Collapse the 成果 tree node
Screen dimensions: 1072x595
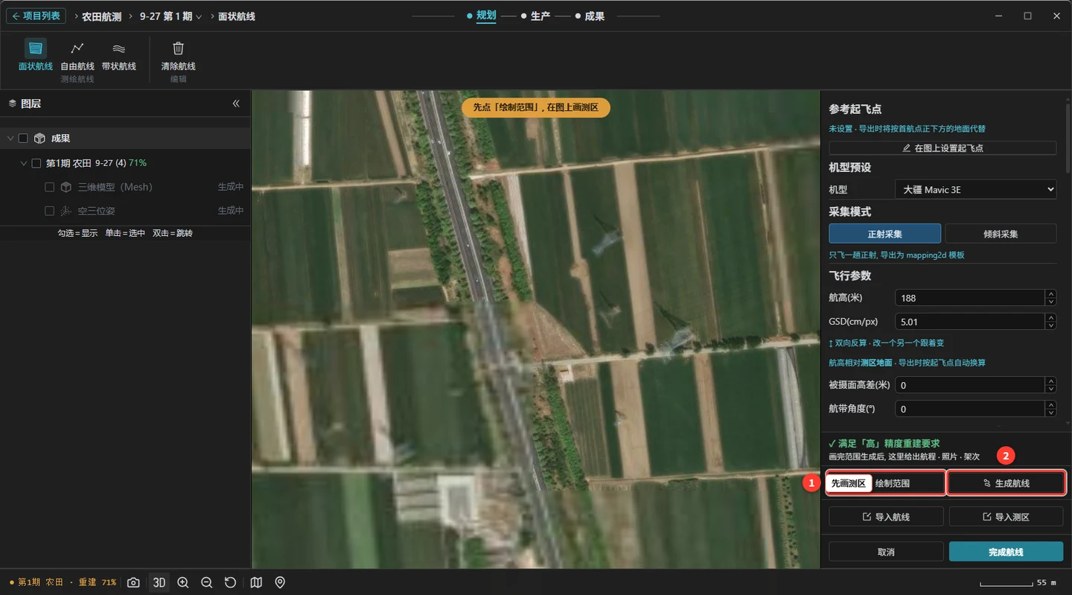click(10, 139)
